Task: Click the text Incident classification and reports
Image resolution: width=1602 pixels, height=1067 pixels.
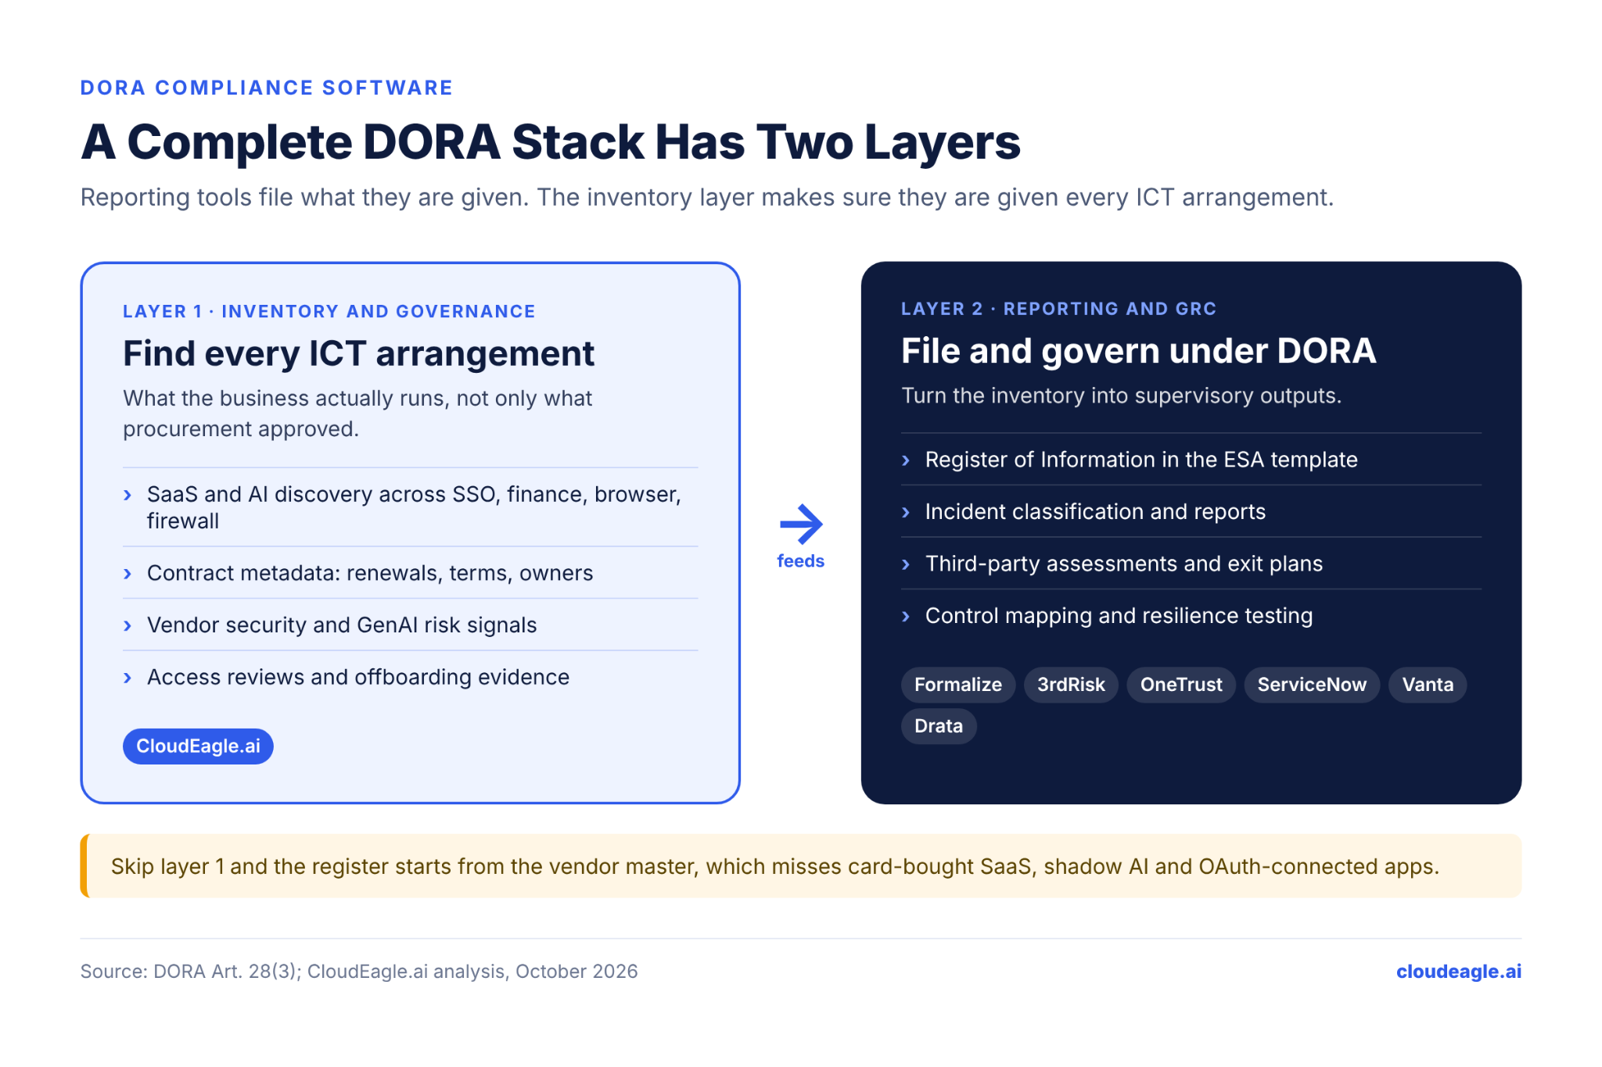Action: pos(1095,512)
